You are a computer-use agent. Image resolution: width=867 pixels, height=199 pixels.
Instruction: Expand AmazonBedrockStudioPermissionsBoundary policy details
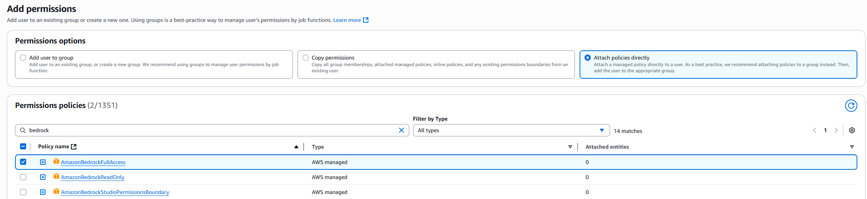tap(43, 192)
